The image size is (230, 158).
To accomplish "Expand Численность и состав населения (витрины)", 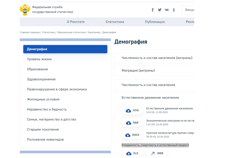I will pos(154,58).
